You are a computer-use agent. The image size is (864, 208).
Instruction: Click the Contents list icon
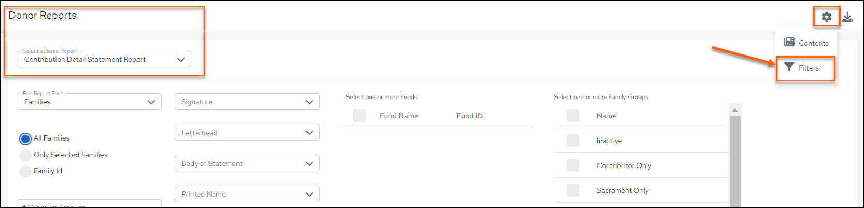789,42
